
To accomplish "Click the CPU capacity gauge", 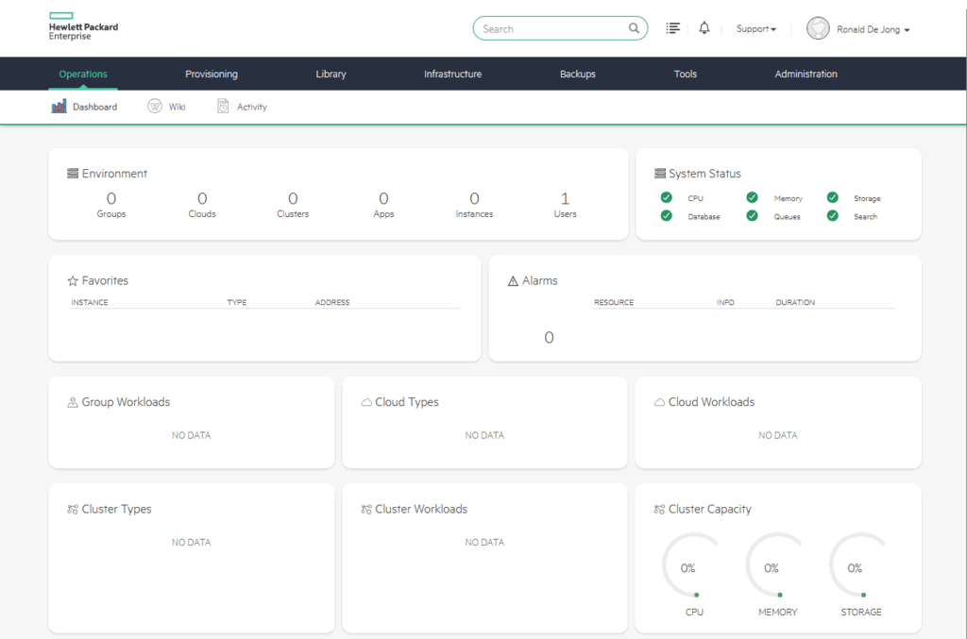I will (688, 567).
